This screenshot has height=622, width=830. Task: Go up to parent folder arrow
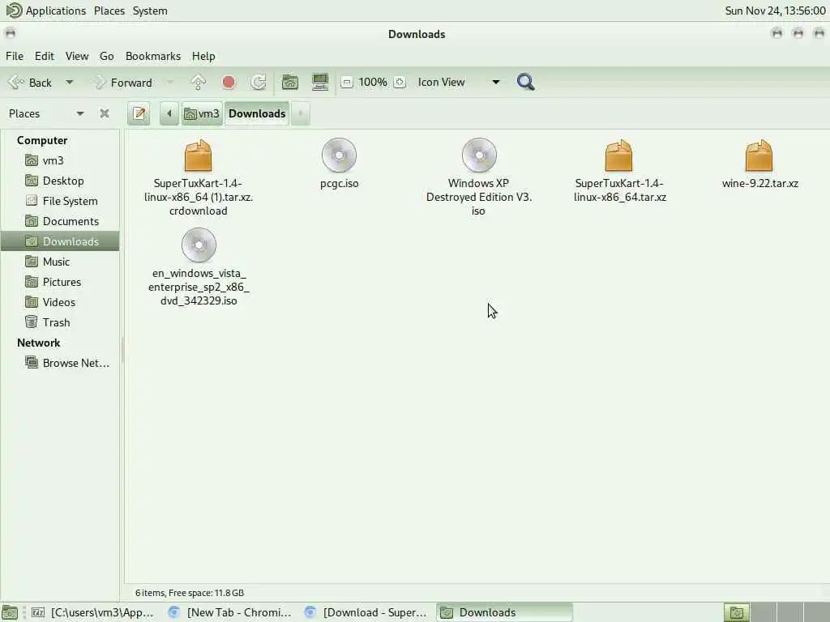click(198, 82)
